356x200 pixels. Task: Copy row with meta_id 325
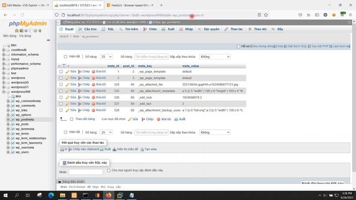pyautogui.click(x=84, y=91)
